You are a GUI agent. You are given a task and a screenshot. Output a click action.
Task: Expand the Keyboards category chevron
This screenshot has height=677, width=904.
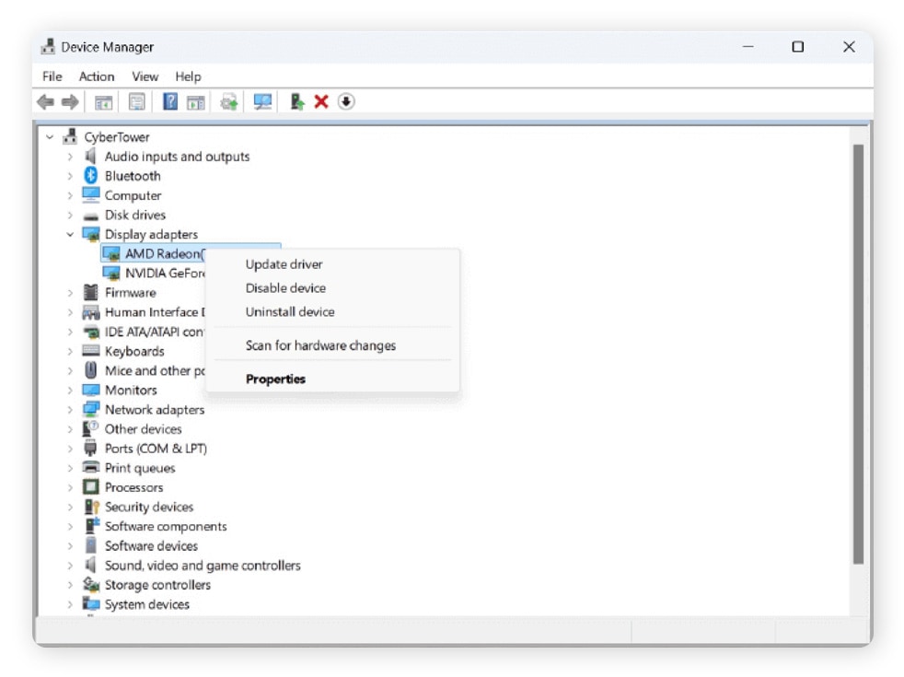click(70, 351)
